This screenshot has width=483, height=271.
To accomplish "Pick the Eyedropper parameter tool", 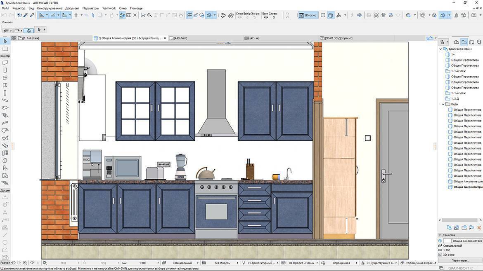I will point(25,15).
